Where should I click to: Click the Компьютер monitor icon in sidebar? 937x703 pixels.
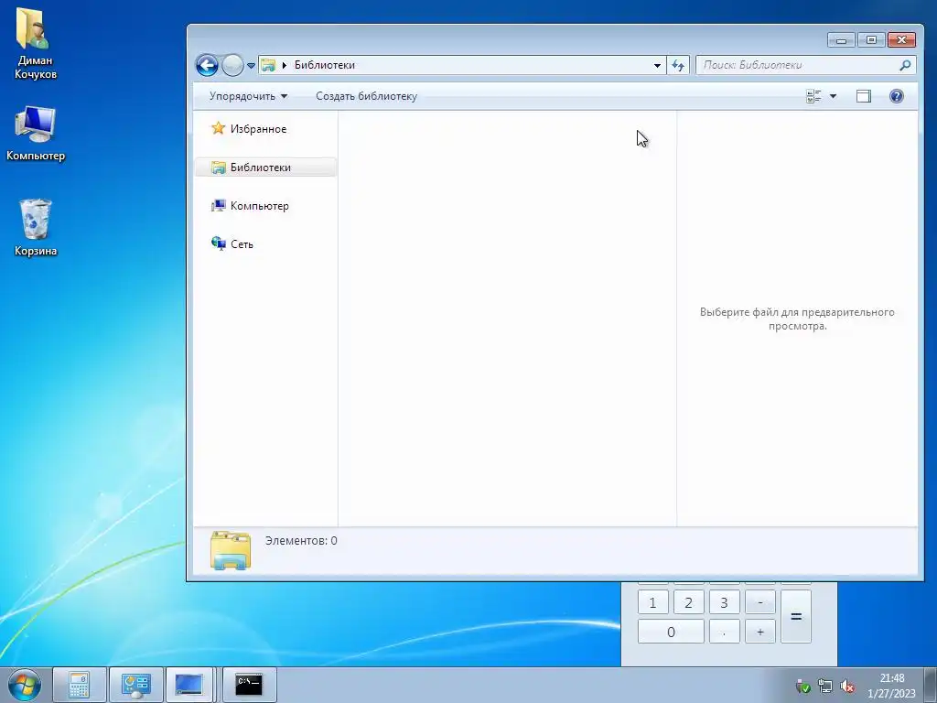218,206
